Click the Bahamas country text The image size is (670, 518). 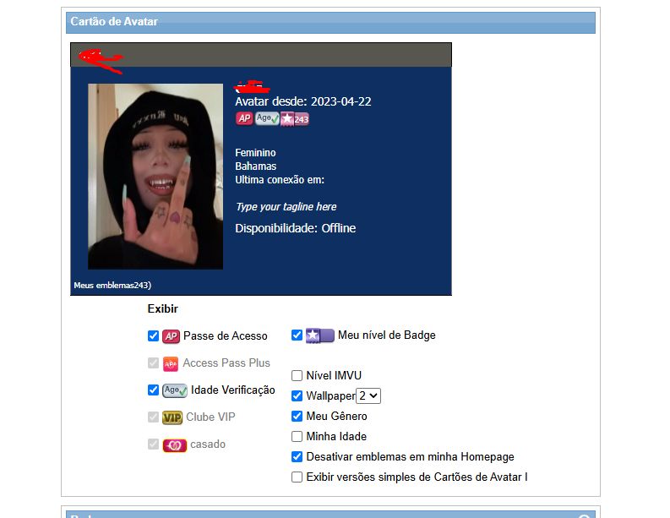tap(255, 166)
